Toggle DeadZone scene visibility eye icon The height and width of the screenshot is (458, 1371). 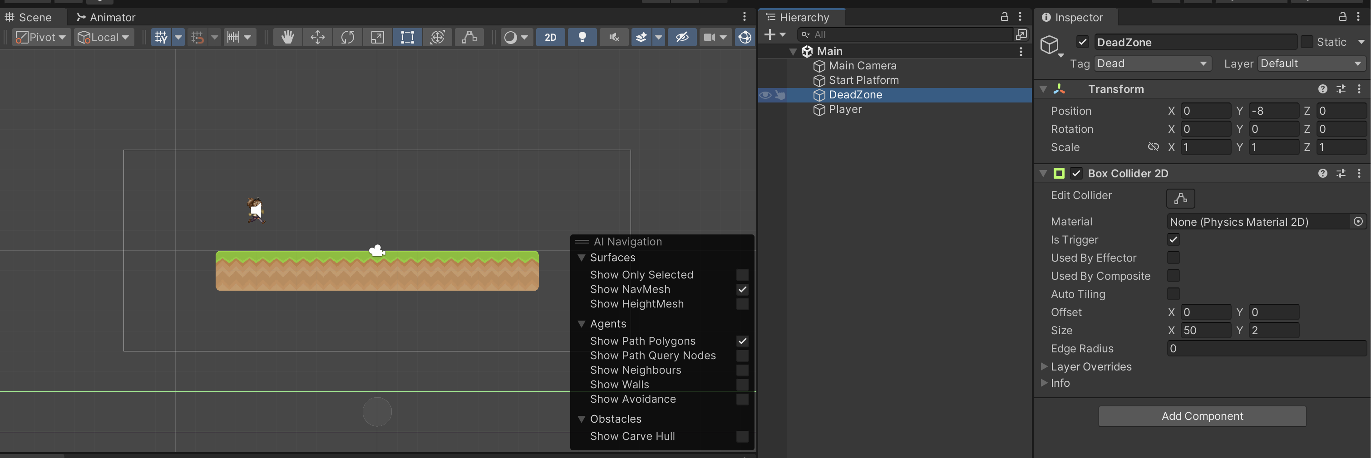coord(765,95)
